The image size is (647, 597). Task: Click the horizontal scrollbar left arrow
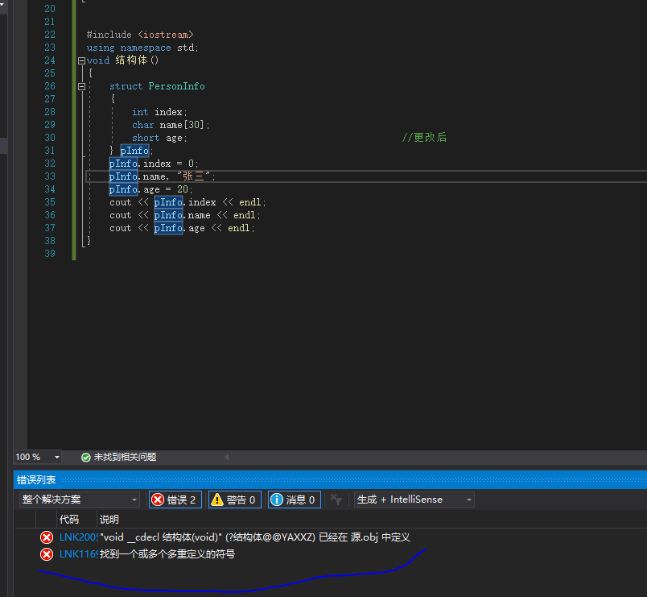point(227,457)
